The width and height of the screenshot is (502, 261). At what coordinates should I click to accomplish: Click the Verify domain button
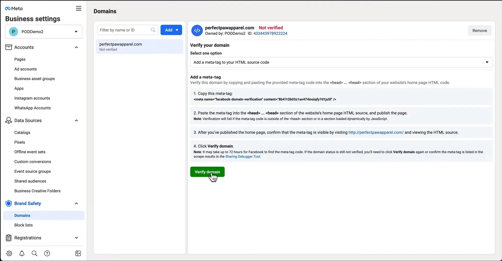tap(207, 172)
